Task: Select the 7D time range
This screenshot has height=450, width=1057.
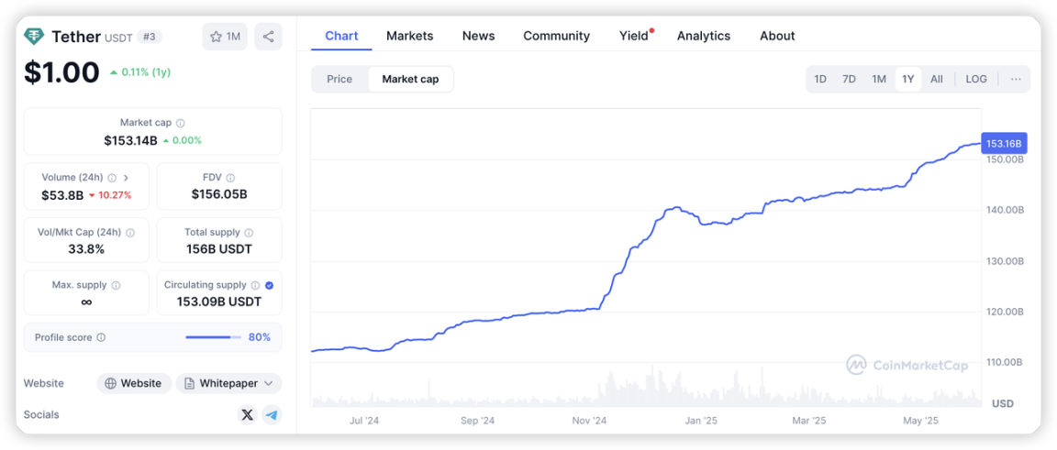Action: click(850, 79)
